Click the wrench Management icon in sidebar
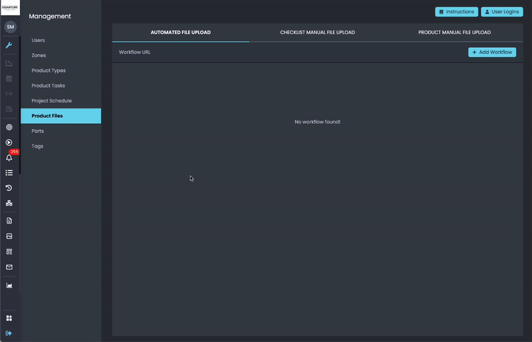532x342 pixels. 9,45
